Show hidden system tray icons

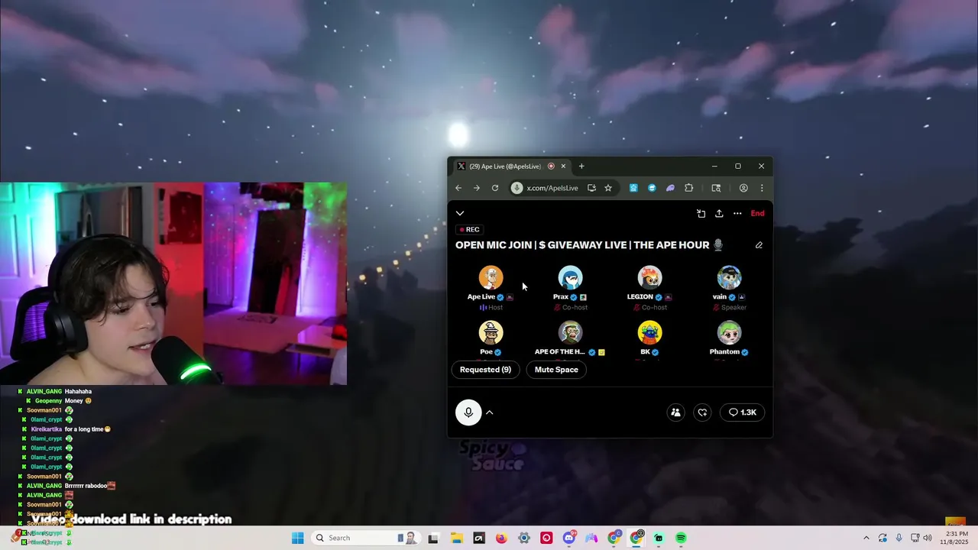866,538
